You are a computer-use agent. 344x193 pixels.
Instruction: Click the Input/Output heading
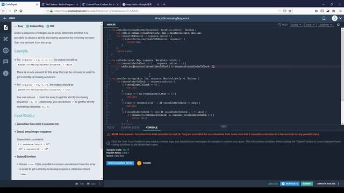pyautogui.click(x=24, y=115)
